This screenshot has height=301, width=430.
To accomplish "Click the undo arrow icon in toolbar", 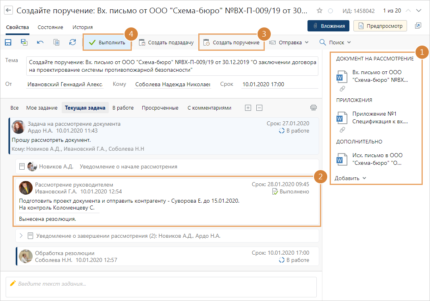I will (x=40, y=42).
